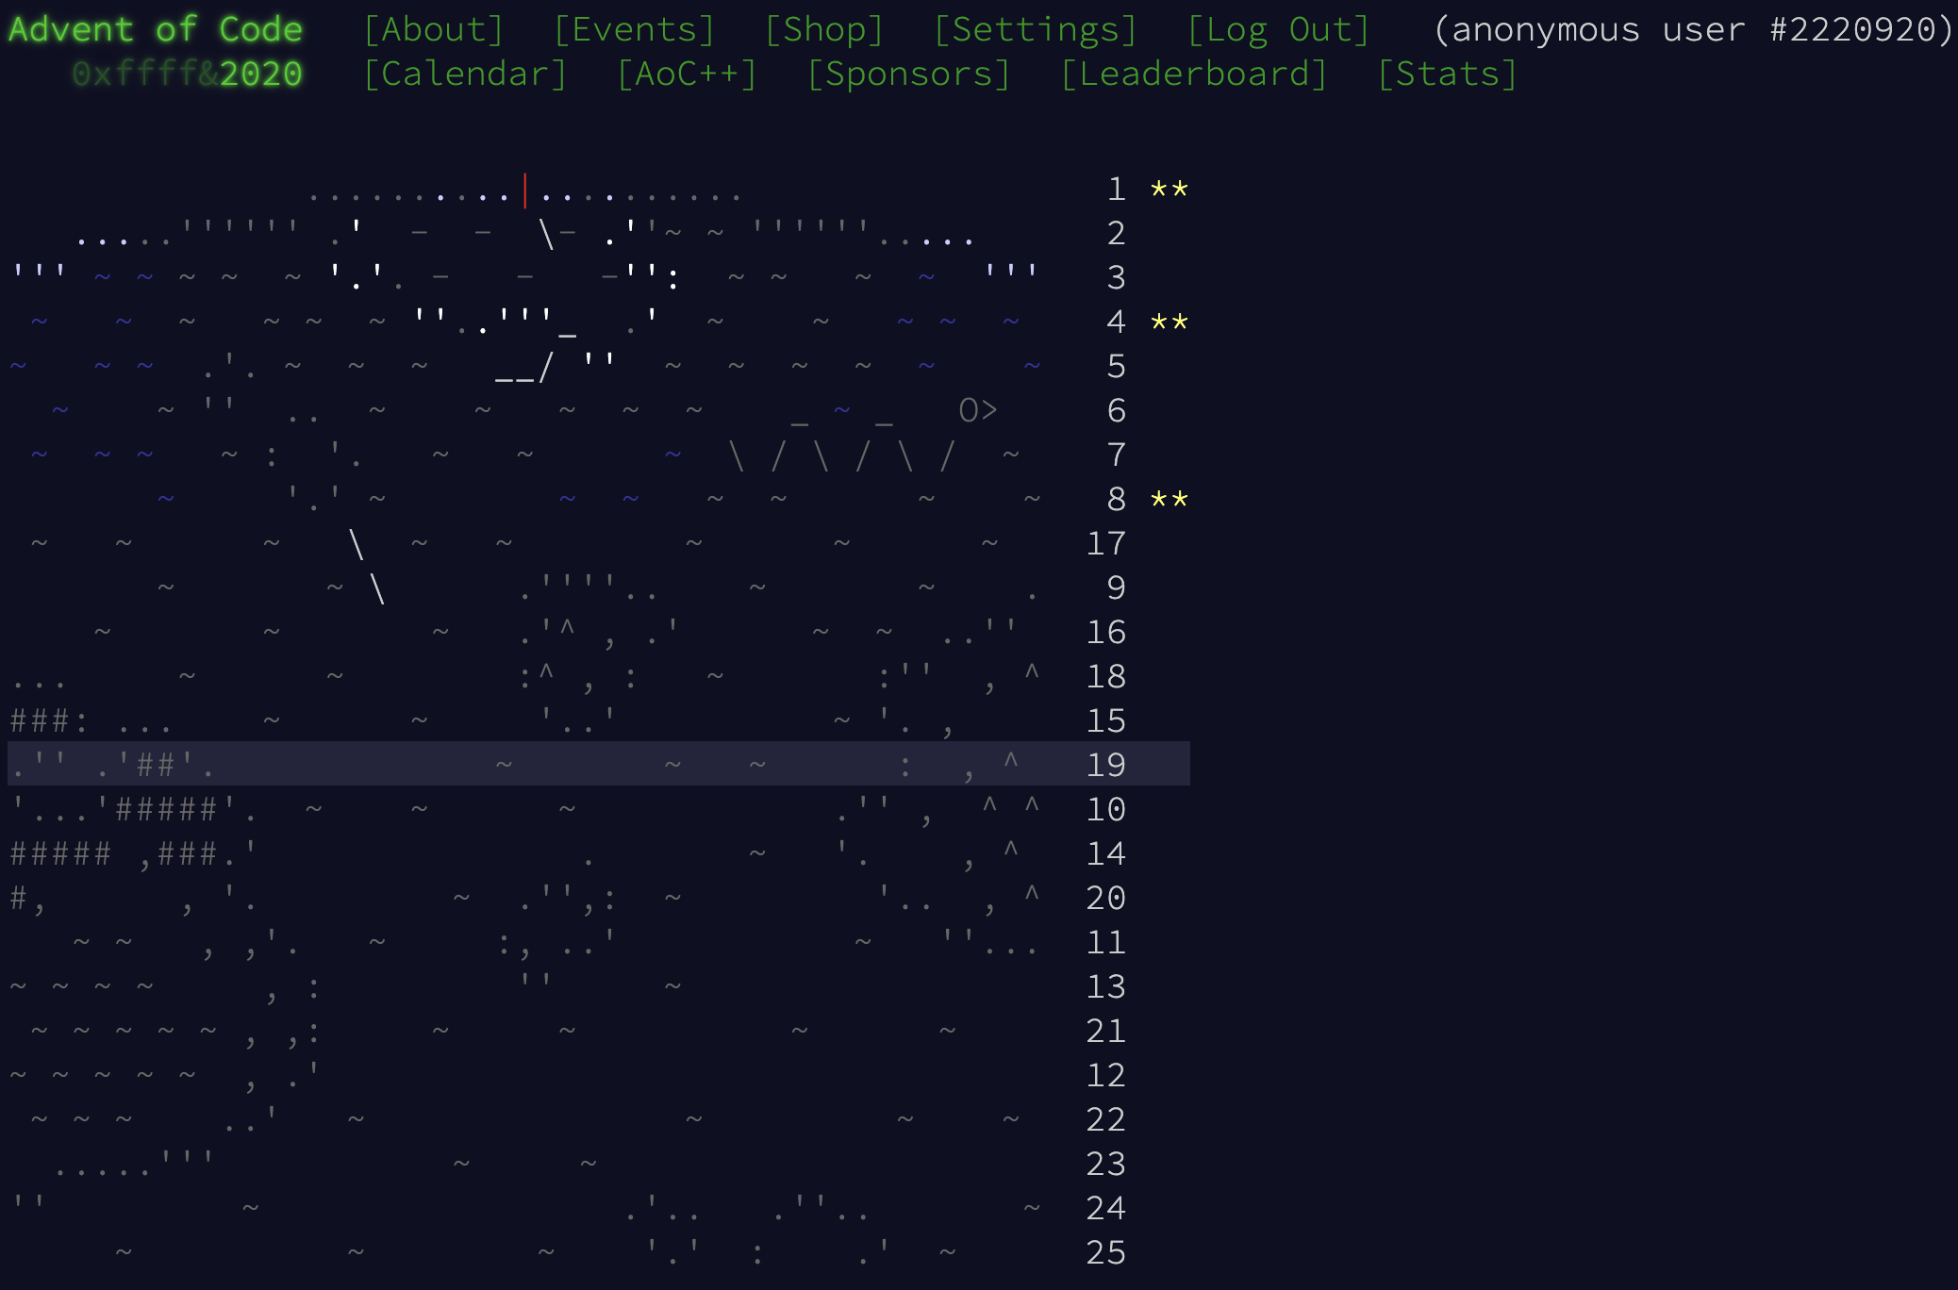The width and height of the screenshot is (1958, 1290).
Task: View the Sponsors page
Action: click(x=908, y=74)
